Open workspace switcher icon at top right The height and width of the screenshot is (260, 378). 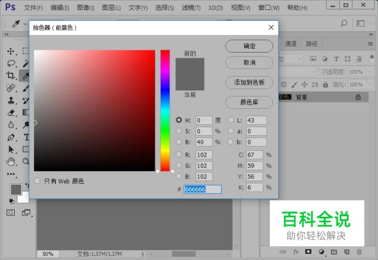pos(361,23)
